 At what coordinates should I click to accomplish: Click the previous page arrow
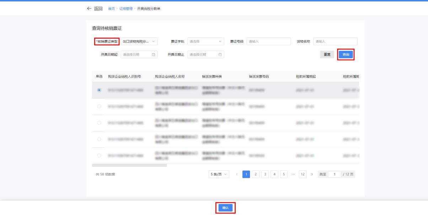click(237, 174)
